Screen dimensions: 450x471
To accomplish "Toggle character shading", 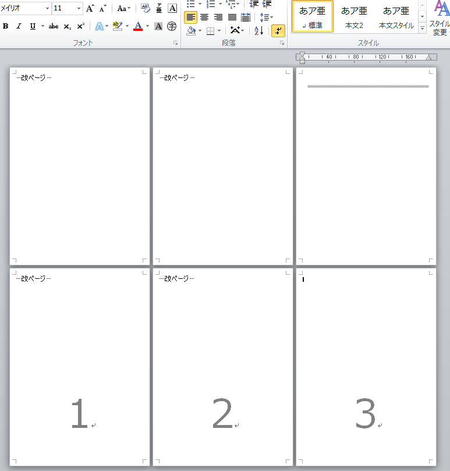I will pos(158,26).
